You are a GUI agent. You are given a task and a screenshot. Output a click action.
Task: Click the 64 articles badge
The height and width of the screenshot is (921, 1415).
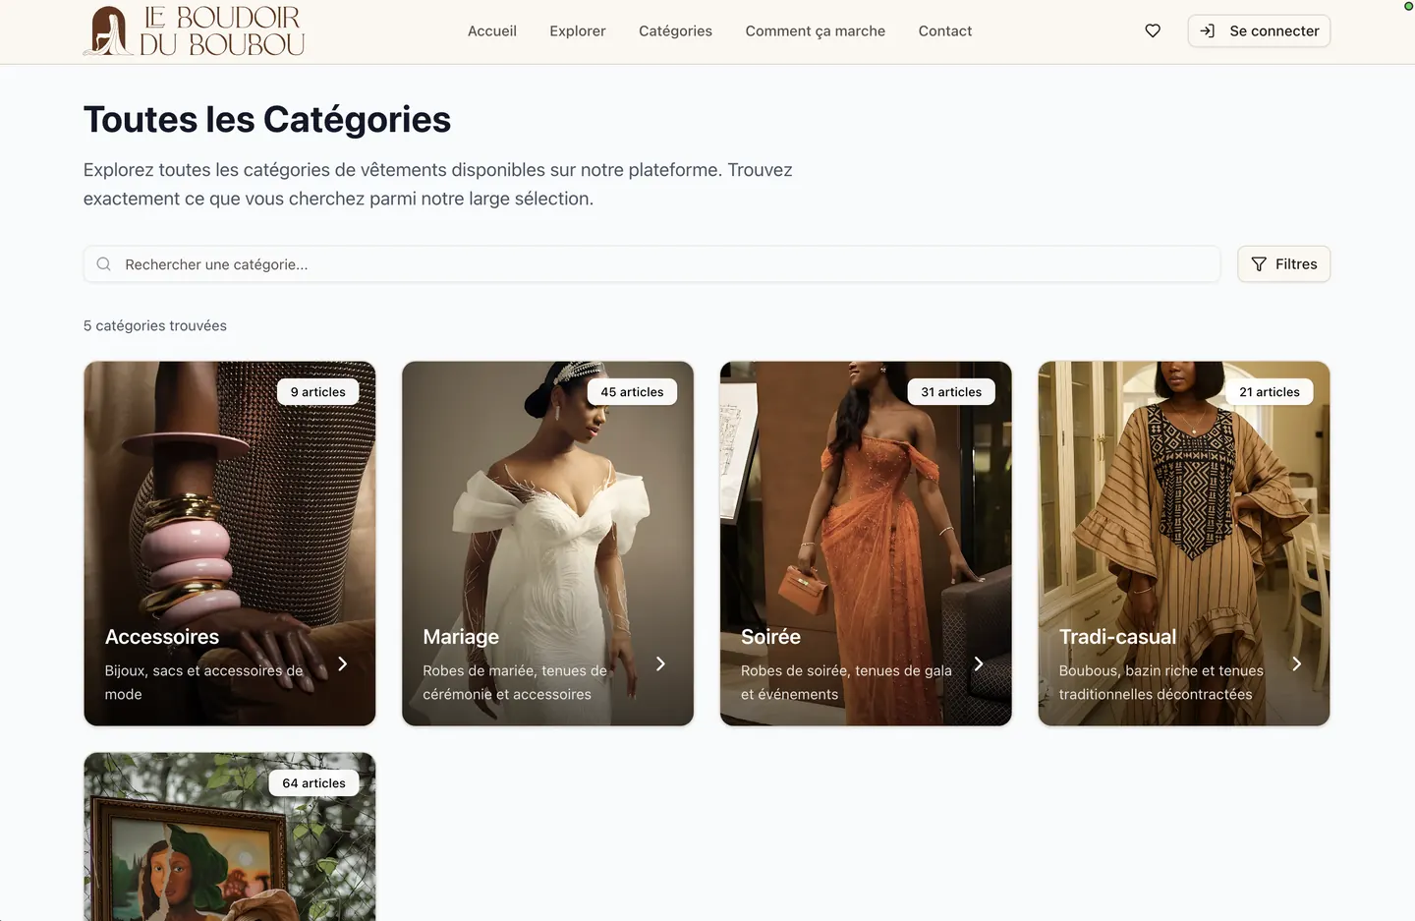[x=313, y=783]
